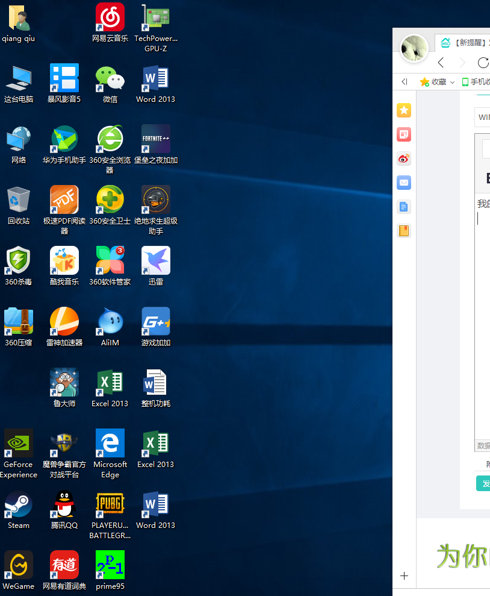Expand the 收藏 favorites dropdown arrow
The image size is (490, 596).
click(x=452, y=82)
